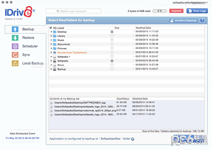Open the Backup section
The image size is (212, 150).
(x=25, y=29)
